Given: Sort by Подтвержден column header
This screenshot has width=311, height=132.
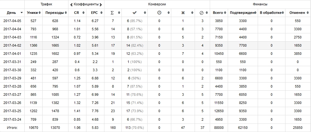Looking at the screenshot, I should pos(242,13).
